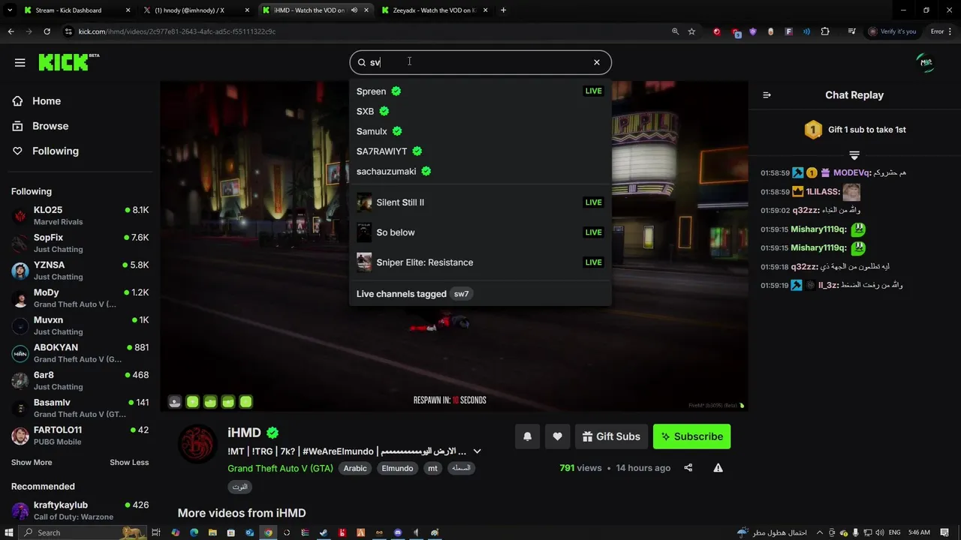
Task: Click the Subscribe button
Action: click(x=691, y=436)
